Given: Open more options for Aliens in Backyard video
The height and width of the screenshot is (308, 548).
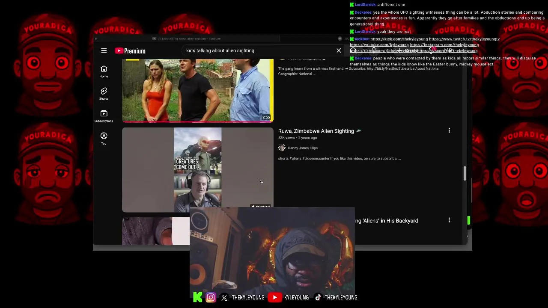Looking at the screenshot, I should tap(449, 220).
